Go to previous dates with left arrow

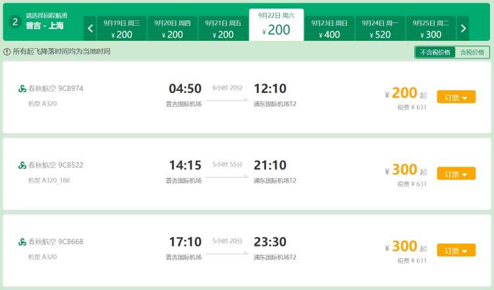pyautogui.click(x=90, y=28)
